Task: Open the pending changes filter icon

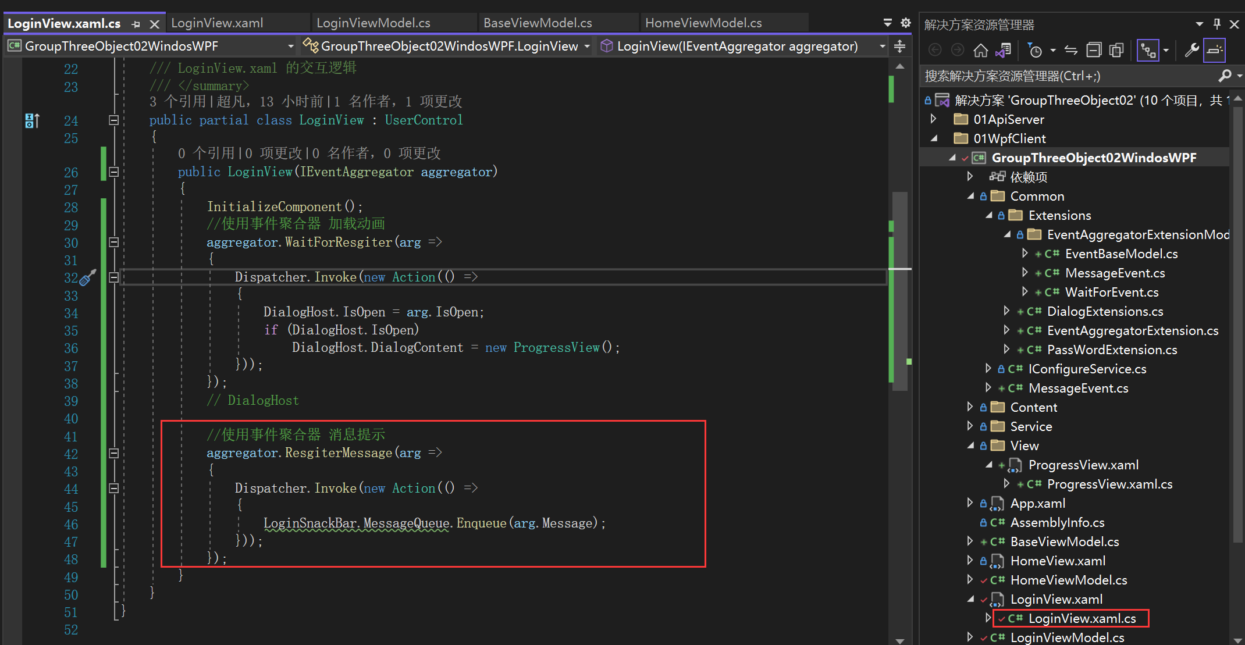Action: click(x=1035, y=51)
